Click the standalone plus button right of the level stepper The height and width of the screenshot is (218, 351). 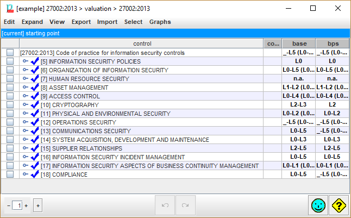[37, 205]
